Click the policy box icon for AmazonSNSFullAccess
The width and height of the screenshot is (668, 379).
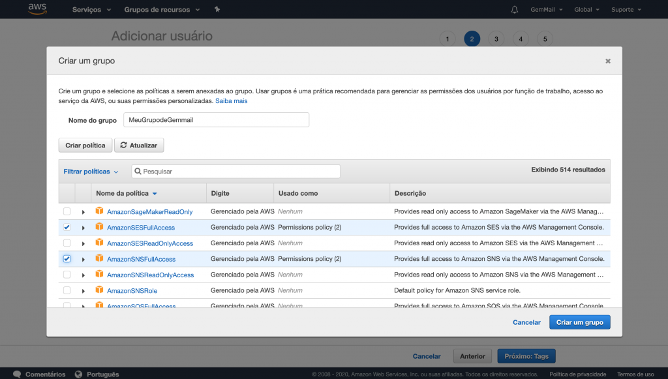99,258
